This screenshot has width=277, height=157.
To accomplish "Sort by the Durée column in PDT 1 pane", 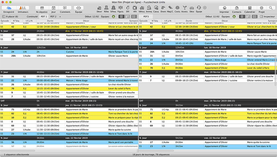I will [50, 21].
